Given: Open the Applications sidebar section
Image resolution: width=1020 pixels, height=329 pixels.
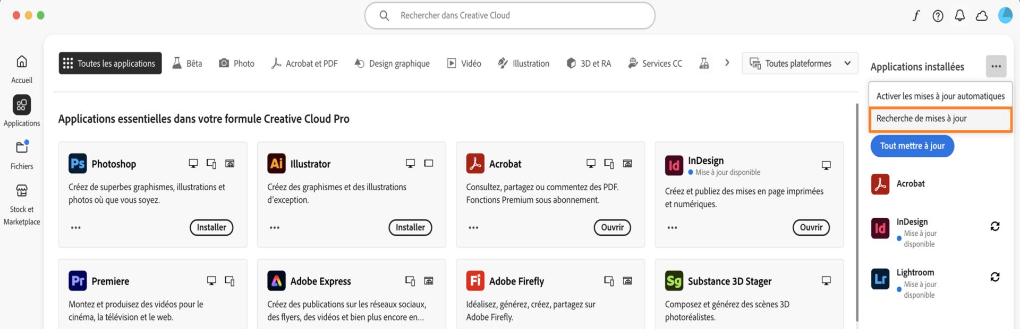Looking at the screenshot, I should pyautogui.click(x=22, y=112).
